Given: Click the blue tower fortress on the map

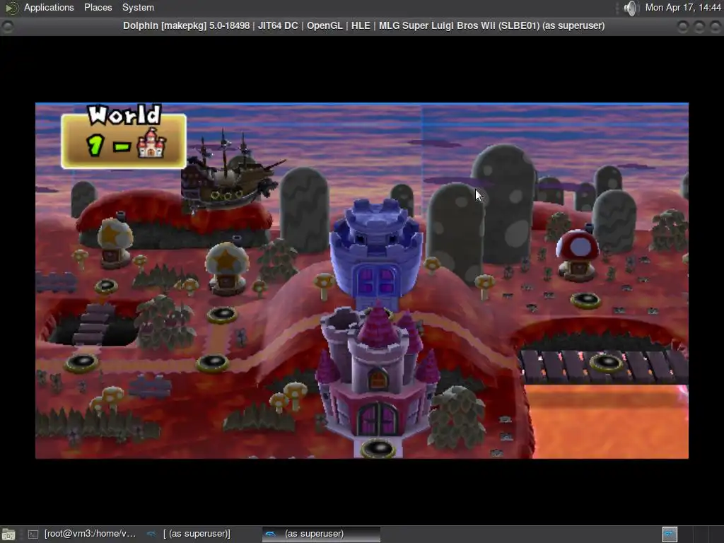Looking at the screenshot, I should 376,254.
